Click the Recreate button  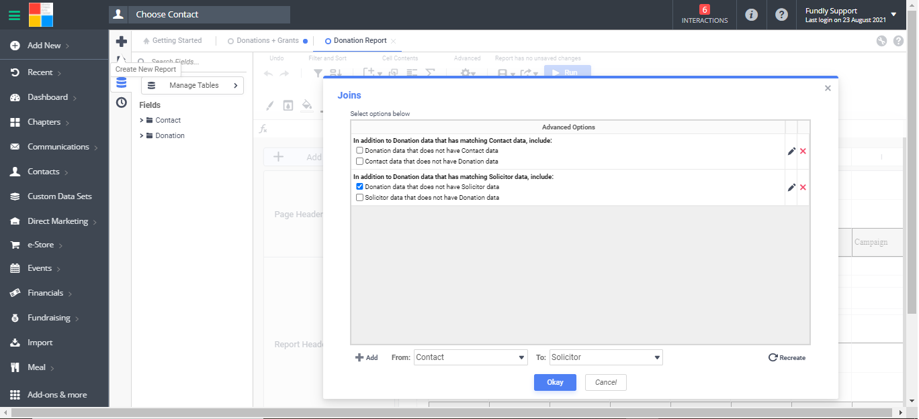tap(787, 357)
